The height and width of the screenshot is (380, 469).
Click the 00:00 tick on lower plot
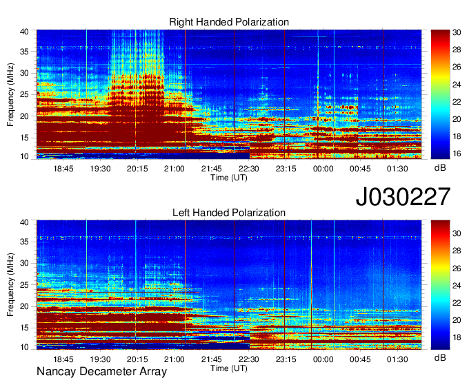[323, 359]
